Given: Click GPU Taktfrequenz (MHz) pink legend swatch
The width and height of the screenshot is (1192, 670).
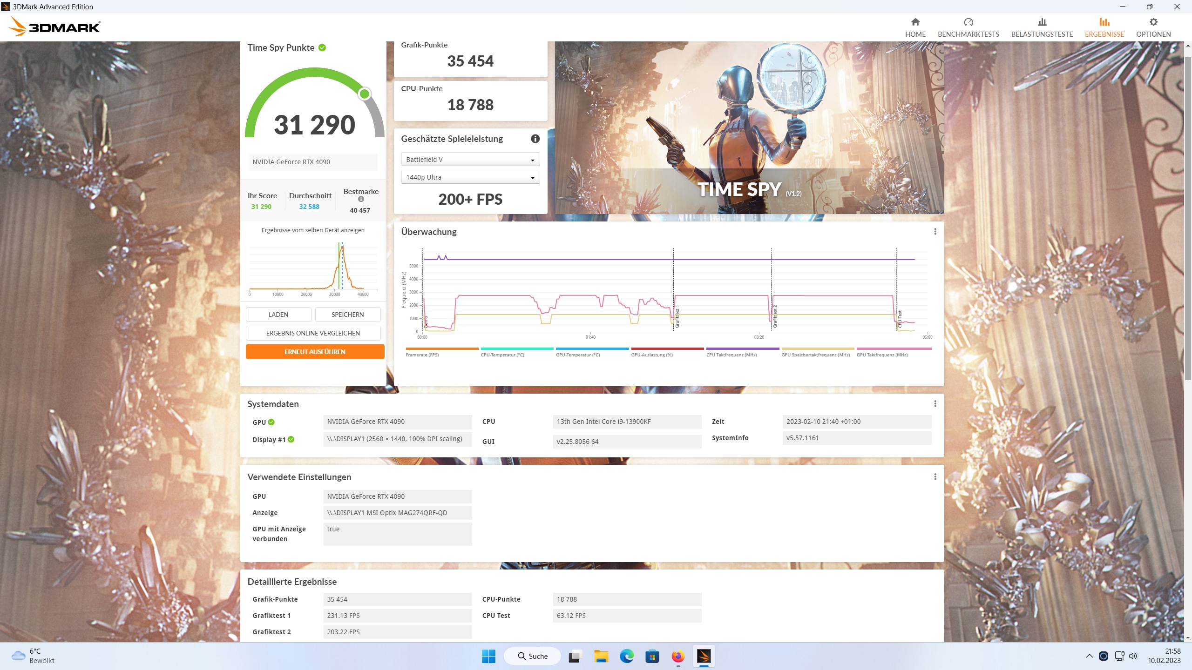Looking at the screenshot, I should point(894,348).
